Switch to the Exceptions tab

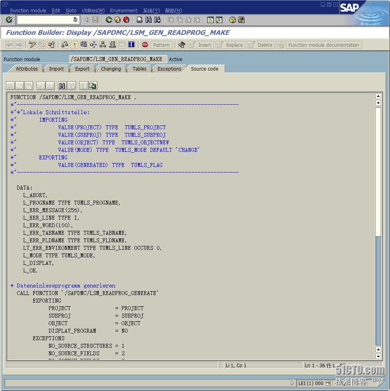(x=170, y=69)
